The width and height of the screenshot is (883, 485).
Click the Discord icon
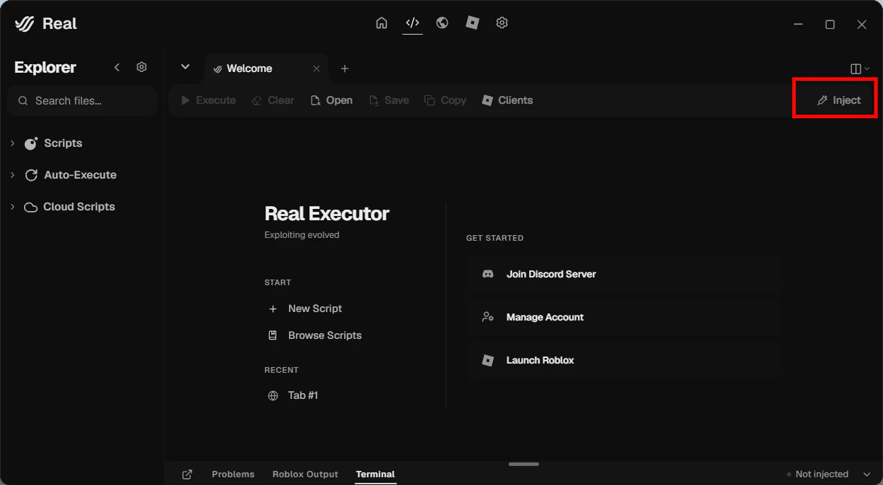tap(487, 274)
